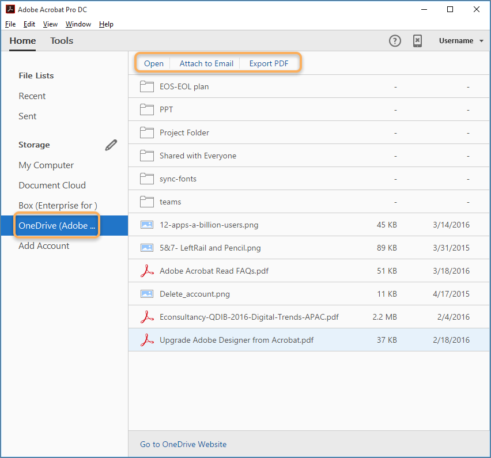
Task: Open the View menu
Action: pos(50,24)
